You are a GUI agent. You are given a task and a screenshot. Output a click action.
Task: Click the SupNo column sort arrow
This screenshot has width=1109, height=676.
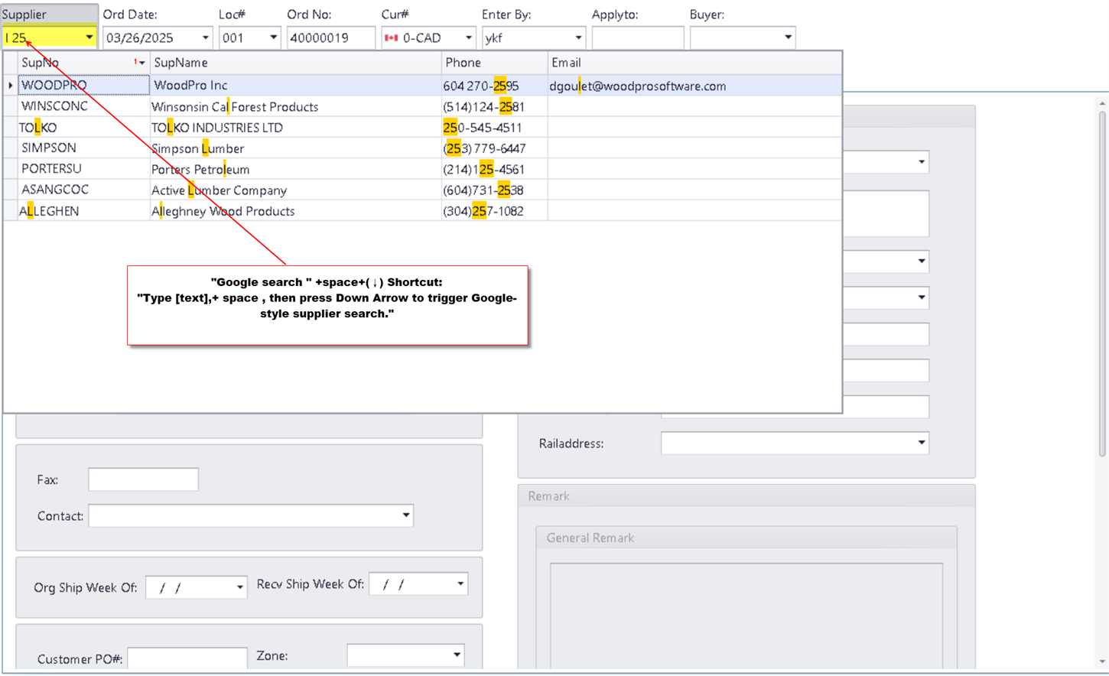click(141, 63)
